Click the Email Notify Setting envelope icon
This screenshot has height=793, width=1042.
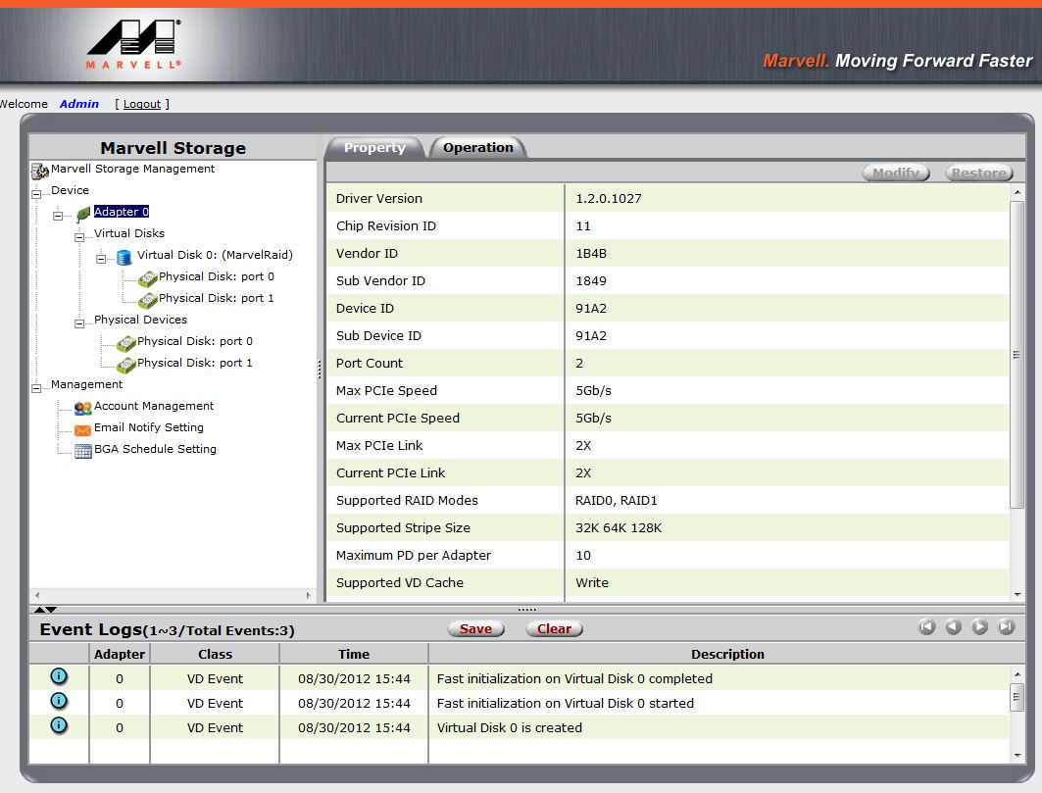(82, 429)
